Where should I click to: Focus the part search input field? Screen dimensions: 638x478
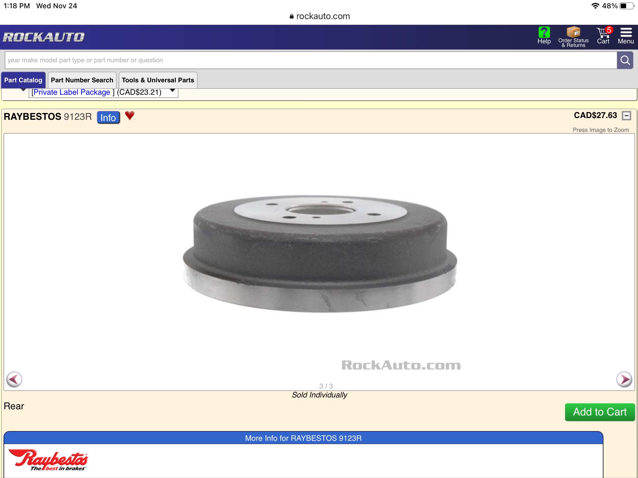coord(311,60)
